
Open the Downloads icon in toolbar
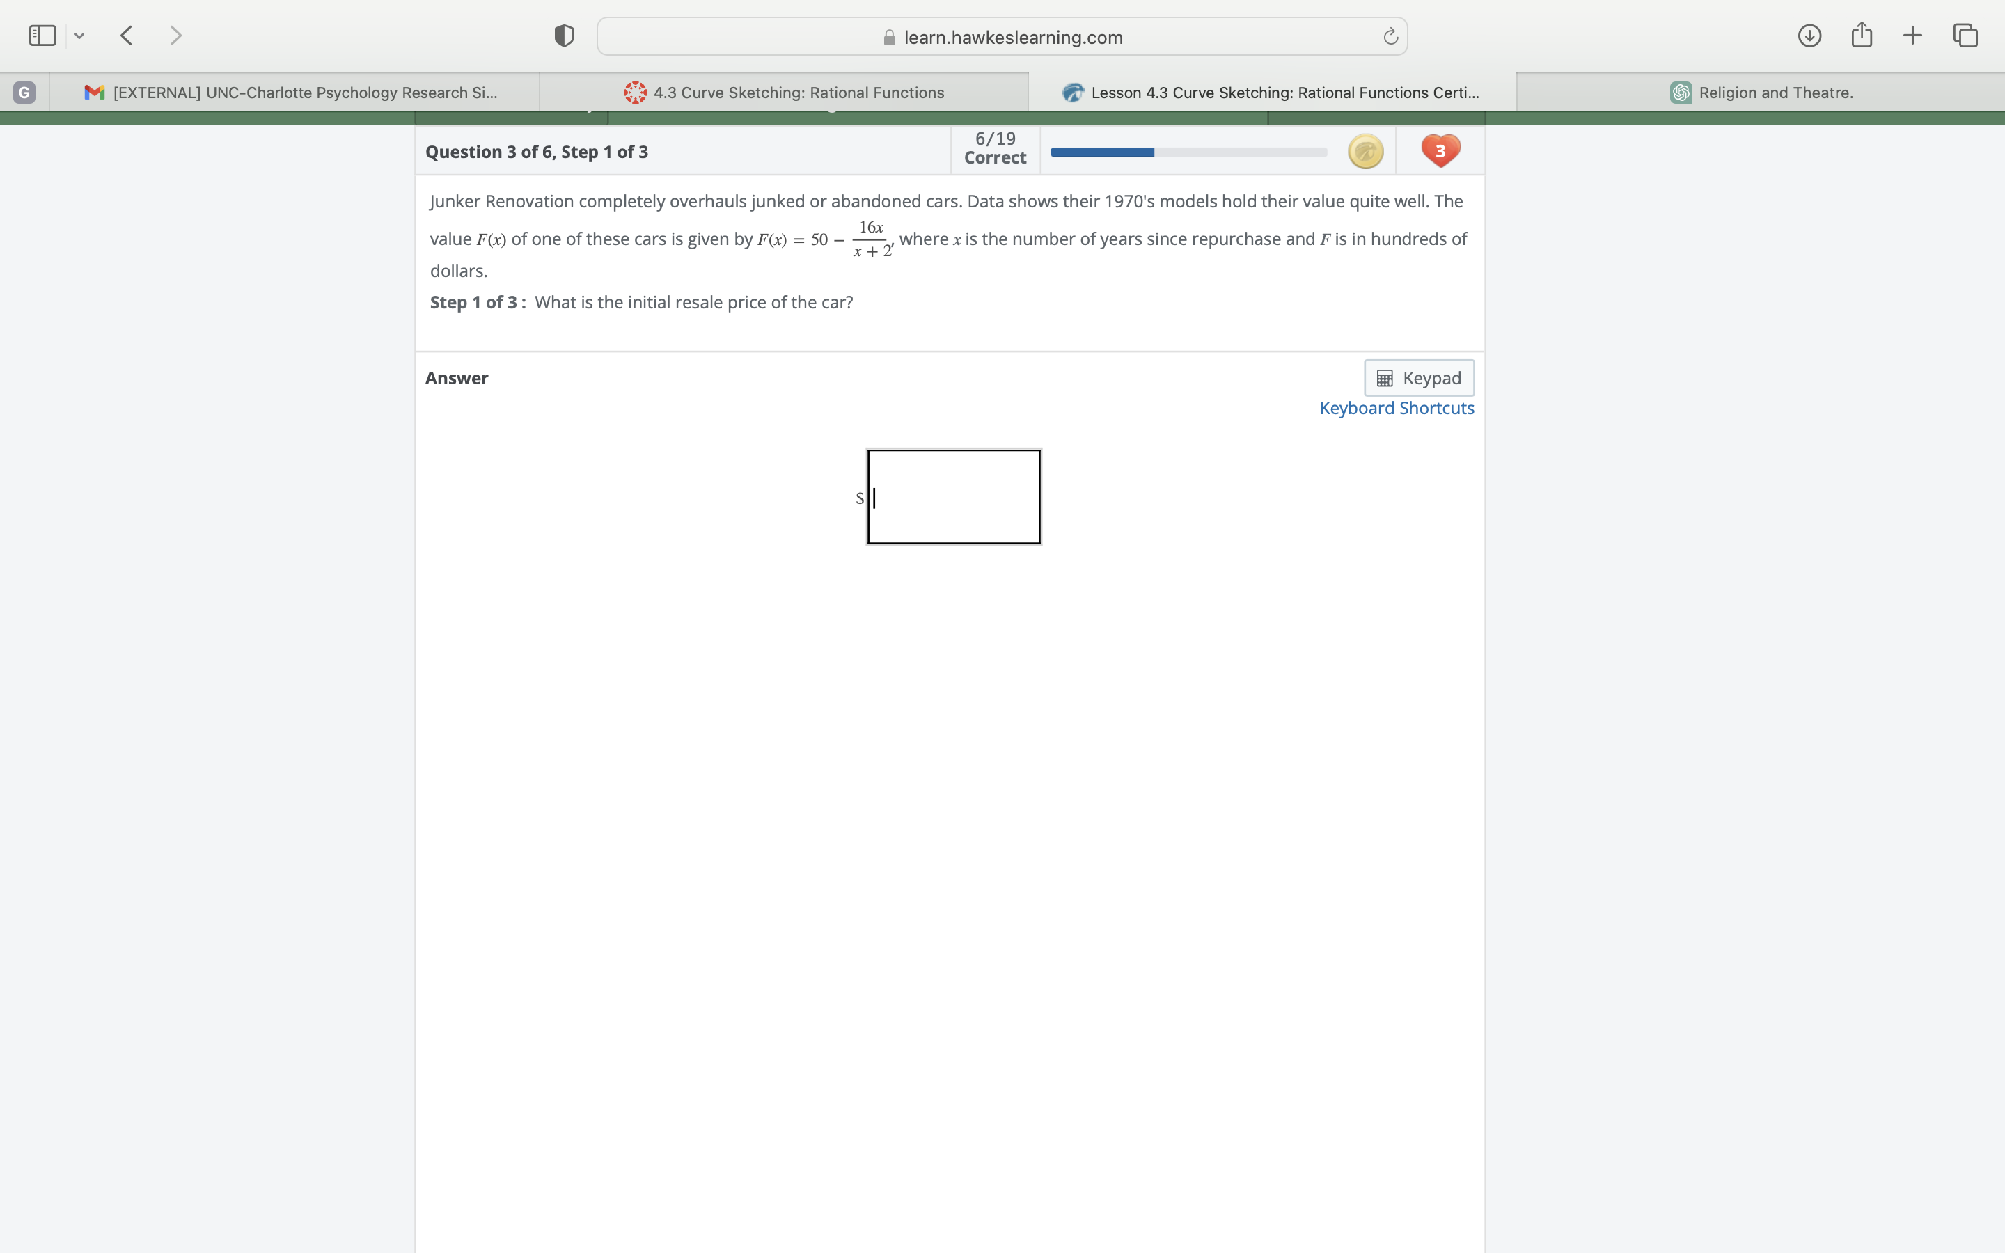1809,35
